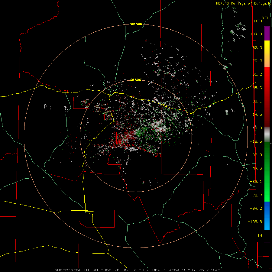This screenshot has width=272, height=272.
Task: Click the -109.8 velocity scale value
Action: point(255,222)
